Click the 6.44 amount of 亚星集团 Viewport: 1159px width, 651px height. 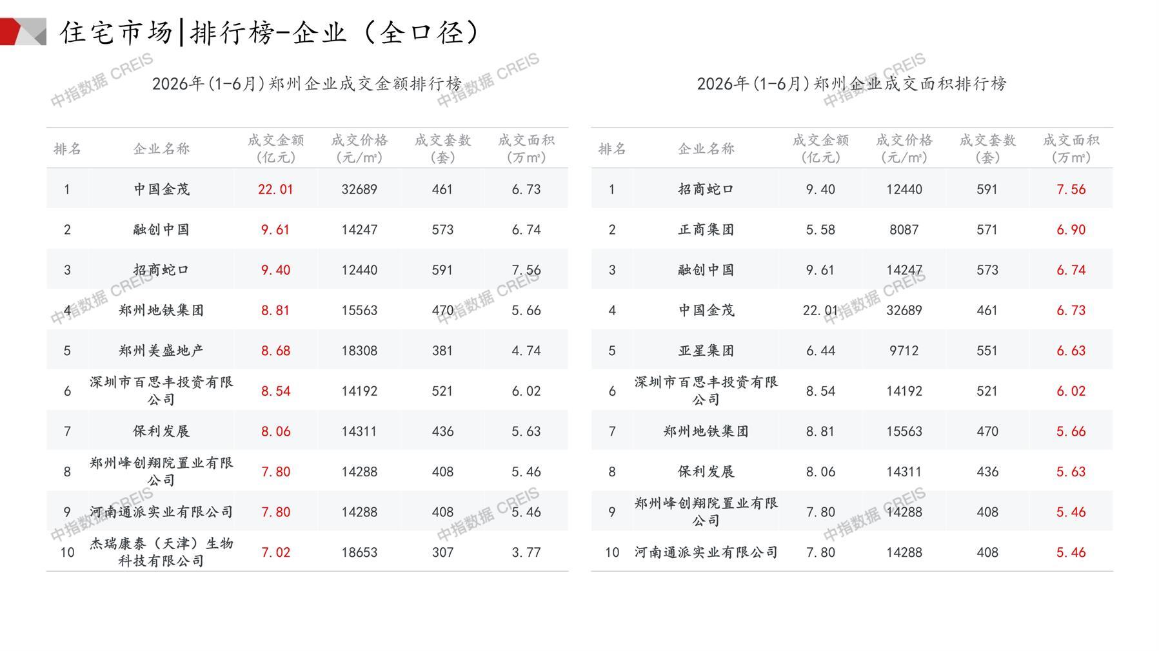tap(820, 351)
